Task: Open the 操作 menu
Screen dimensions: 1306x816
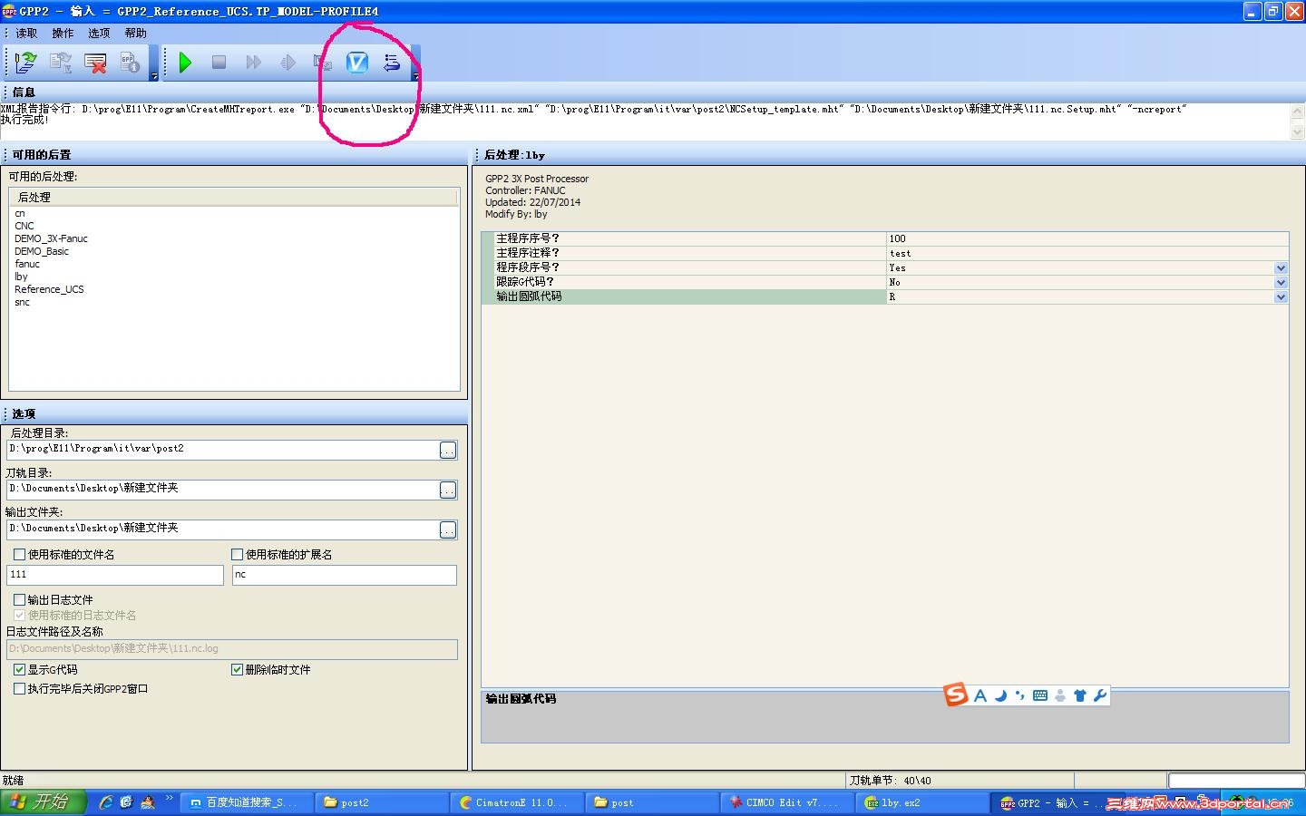Action: (63, 33)
